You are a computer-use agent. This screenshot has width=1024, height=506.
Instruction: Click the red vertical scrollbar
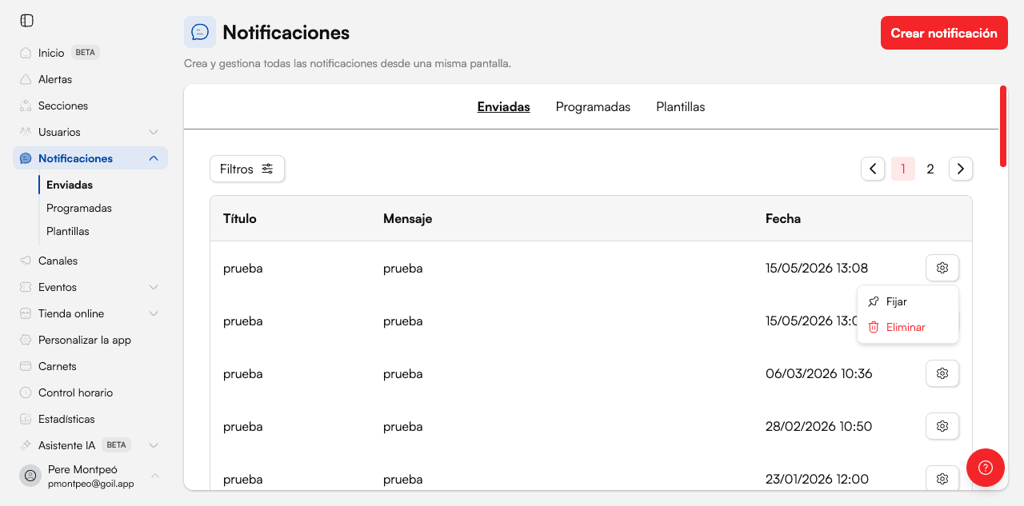point(1003,126)
